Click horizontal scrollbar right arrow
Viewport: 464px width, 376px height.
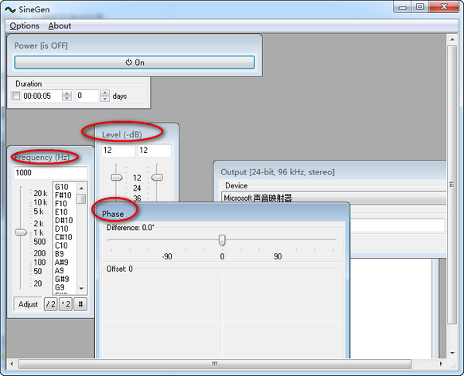441,364
